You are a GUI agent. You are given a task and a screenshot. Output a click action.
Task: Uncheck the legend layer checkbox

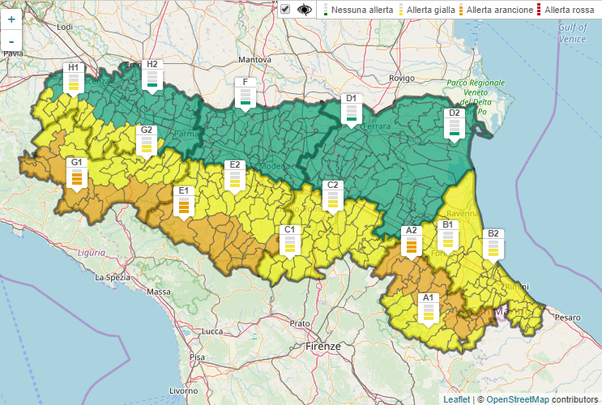285,10
